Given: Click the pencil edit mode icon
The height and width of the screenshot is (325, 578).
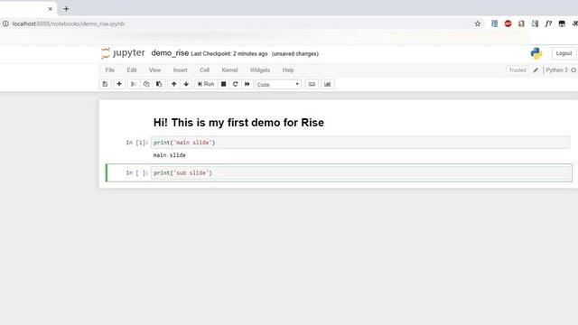Looking at the screenshot, I should point(536,70).
